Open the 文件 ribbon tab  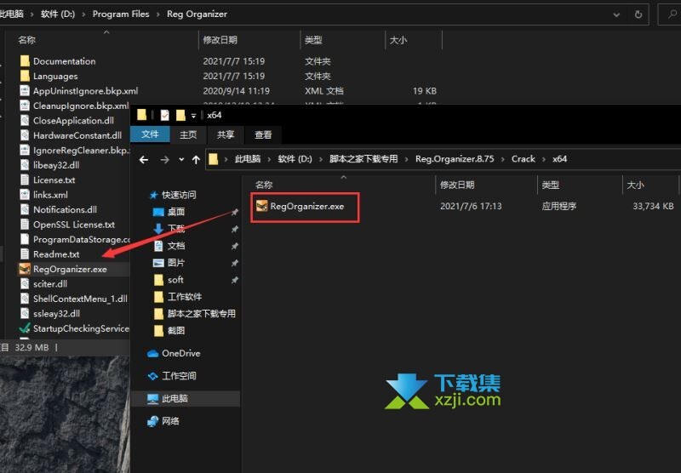[150, 134]
